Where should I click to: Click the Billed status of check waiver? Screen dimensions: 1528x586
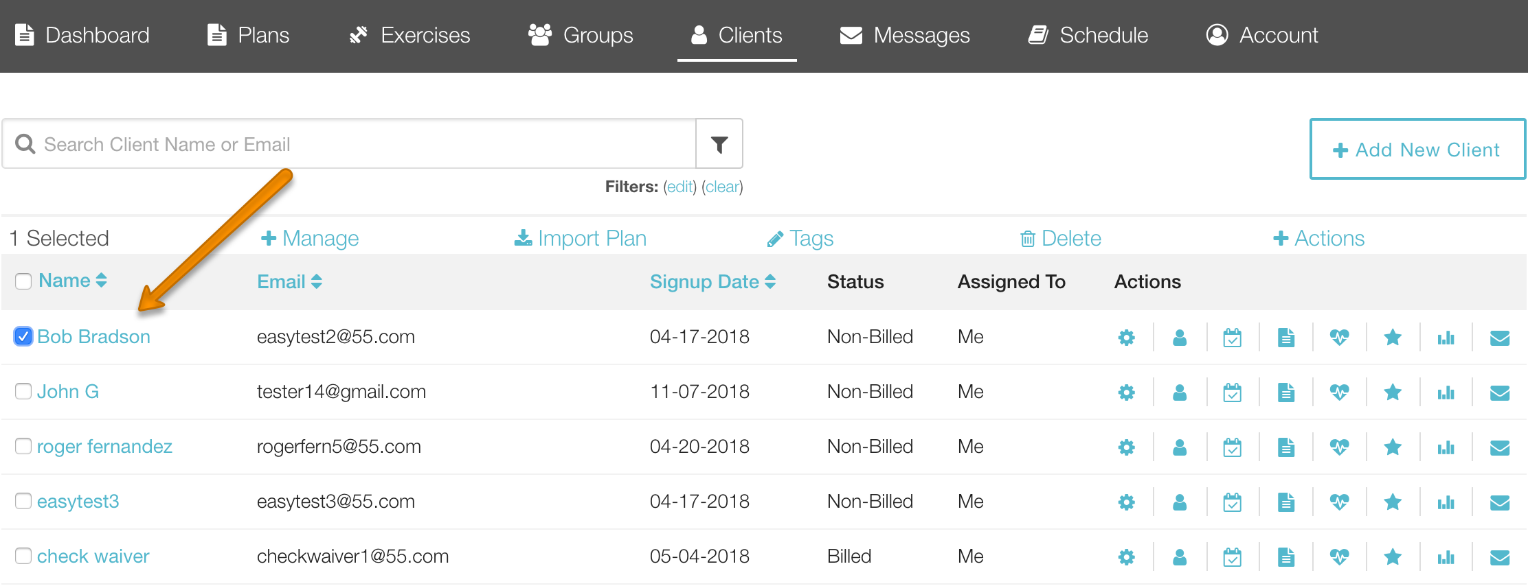point(849,556)
